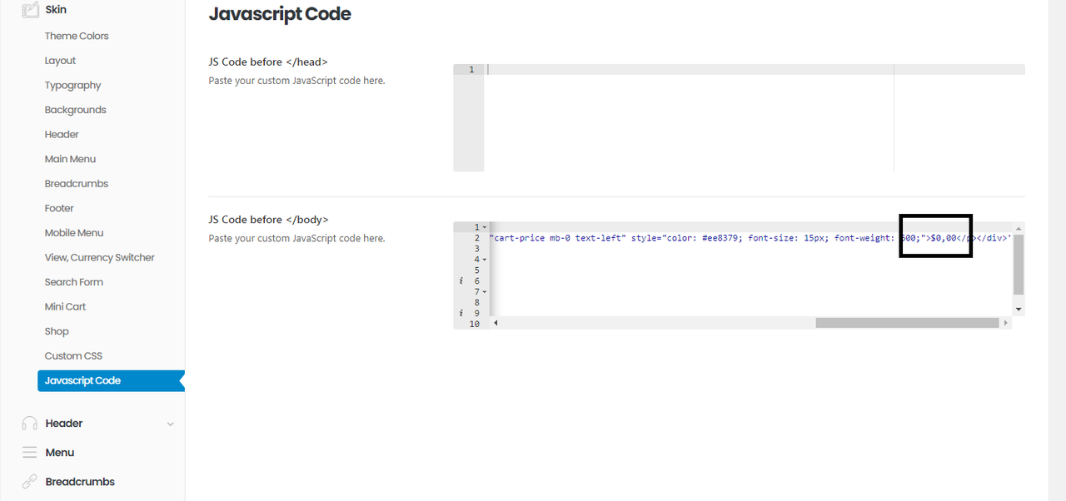
Task: Collapse the code fold on line 4
Action: 485,260
